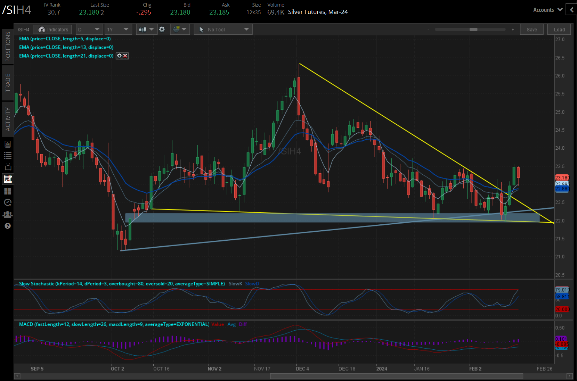Switch to the POSITIONS side tab
This screenshot has height=381, width=577.
pyautogui.click(x=8, y=46)
